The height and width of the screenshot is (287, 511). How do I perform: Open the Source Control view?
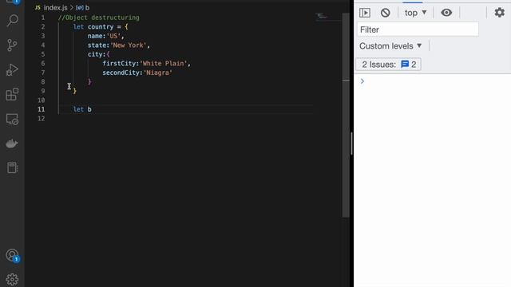pyautogui.click(x=12, y=45)
